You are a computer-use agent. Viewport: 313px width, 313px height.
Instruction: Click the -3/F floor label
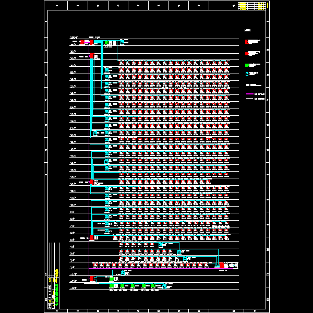(73, 288)
